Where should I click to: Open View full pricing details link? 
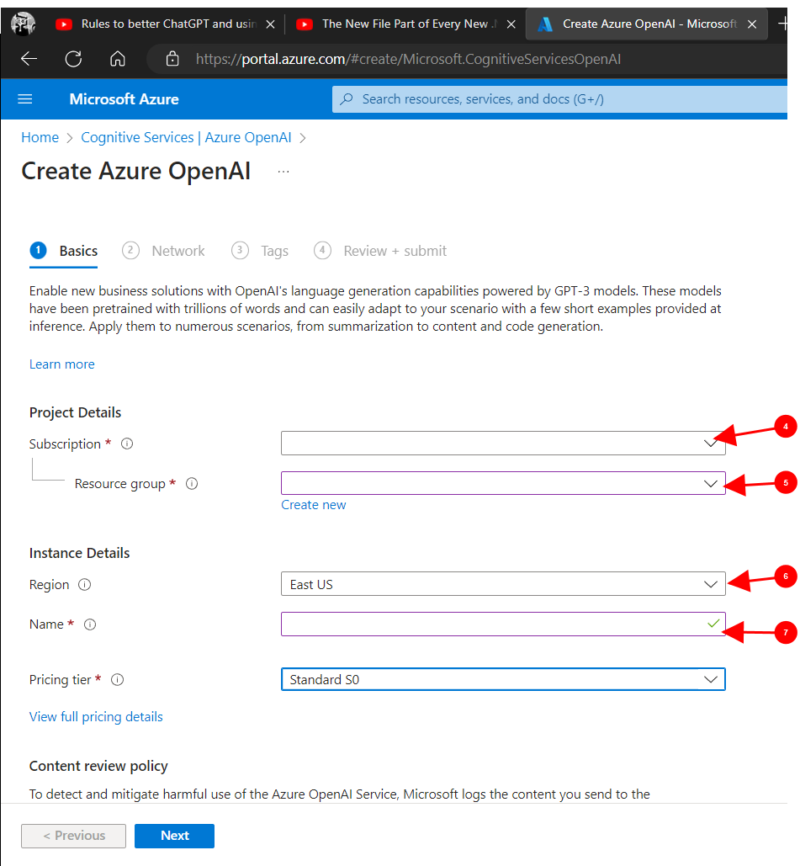click(x=96, y=717)
